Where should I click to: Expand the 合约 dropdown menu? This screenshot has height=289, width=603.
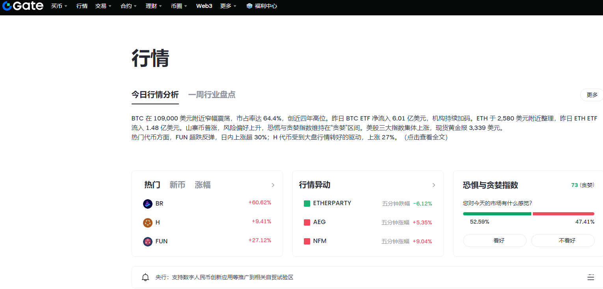128,6
